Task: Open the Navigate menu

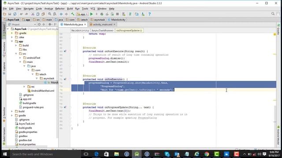Action: [x=28, y=9]
